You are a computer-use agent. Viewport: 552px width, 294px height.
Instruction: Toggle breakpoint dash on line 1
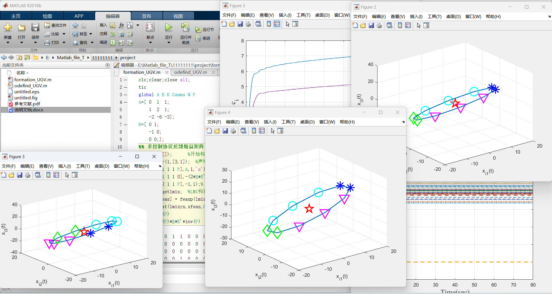pyautogui.click(x=126, y=80)
